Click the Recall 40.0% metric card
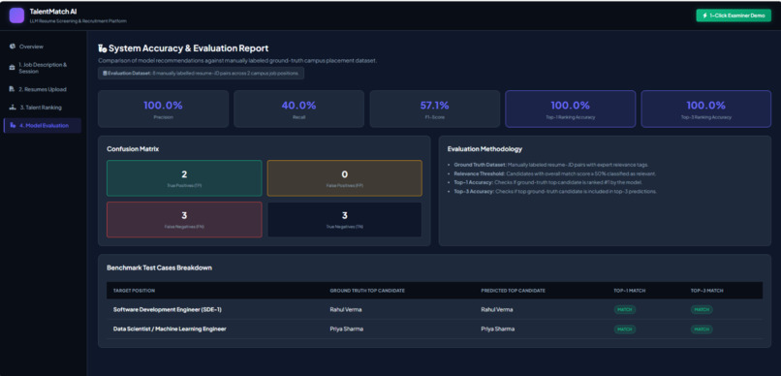 pyautogui.click(x=298, y=110)
